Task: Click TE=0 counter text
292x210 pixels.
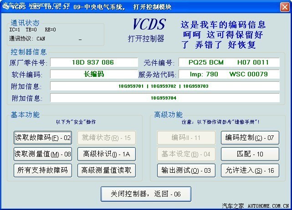Action: [31, 30]
